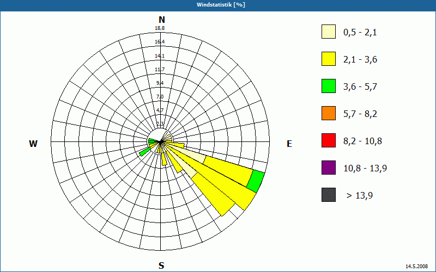Click the N compass label
The height and width of the screenshot is (272, 436).
pos(161,20)
